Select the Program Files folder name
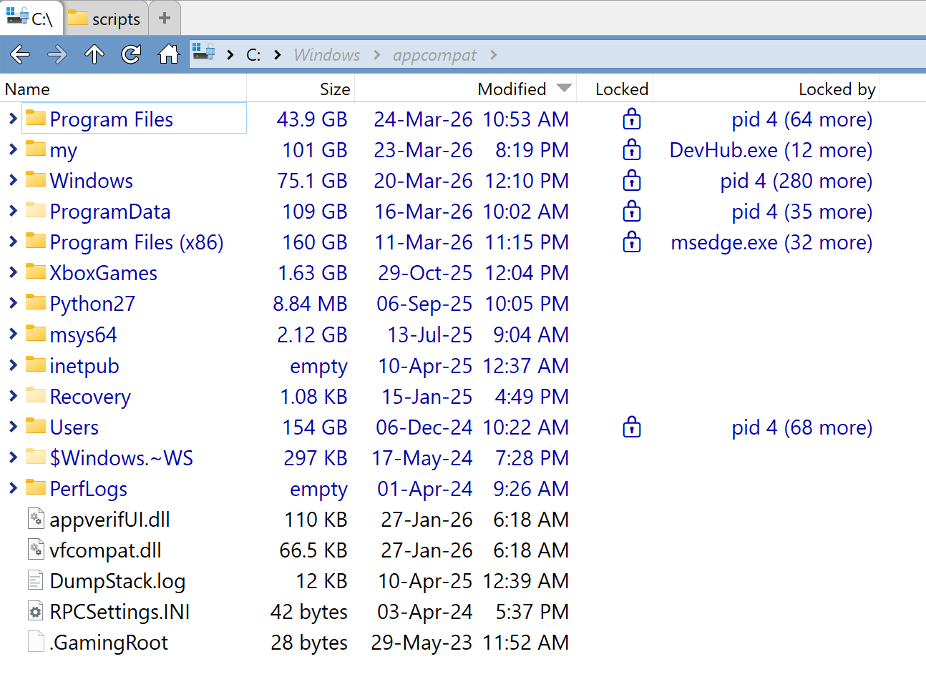 coord(112,119)
